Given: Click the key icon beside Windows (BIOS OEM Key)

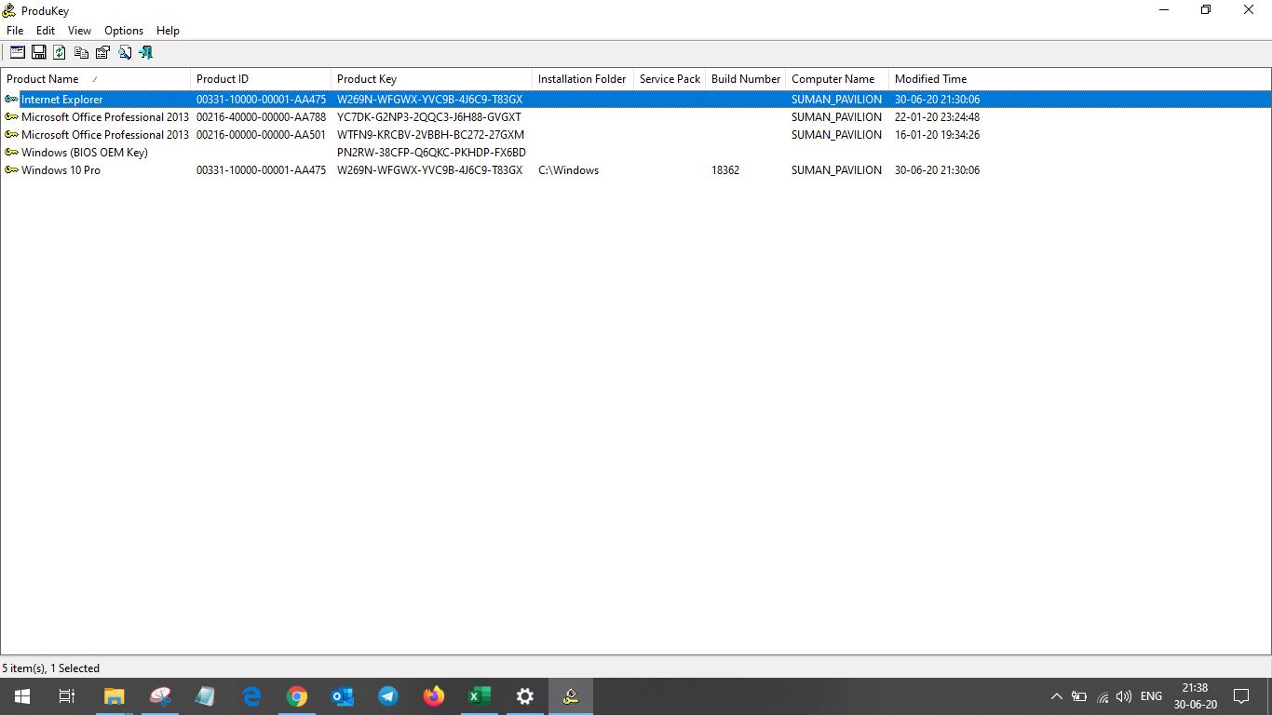Looking at the screenshot, I should (x=11, y=153).
